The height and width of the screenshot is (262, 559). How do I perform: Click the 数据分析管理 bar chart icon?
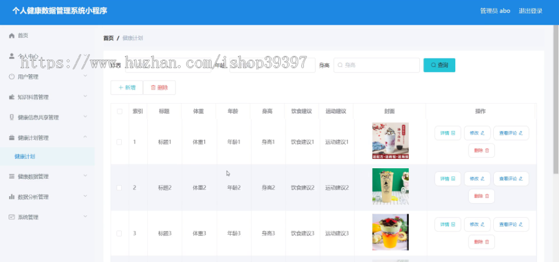12,196
